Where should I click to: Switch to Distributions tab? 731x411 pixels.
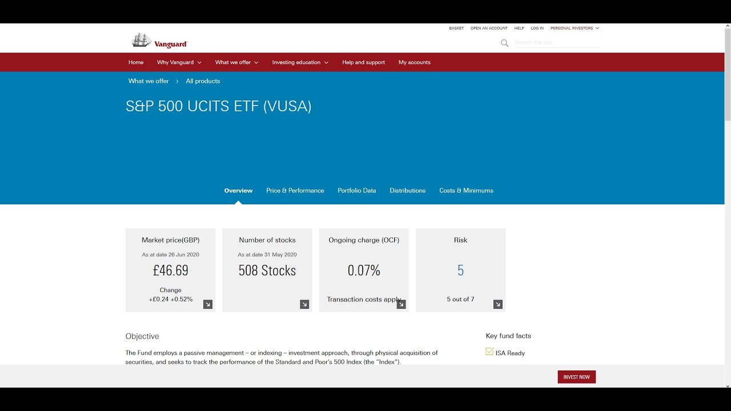coord(408,191)
